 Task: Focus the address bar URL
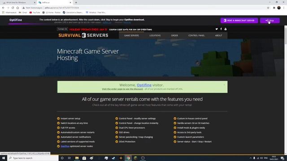click(x=62, y=8)
